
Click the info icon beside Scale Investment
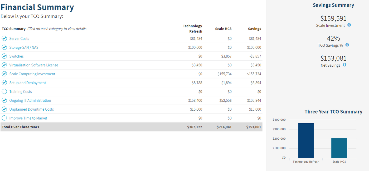349,25
